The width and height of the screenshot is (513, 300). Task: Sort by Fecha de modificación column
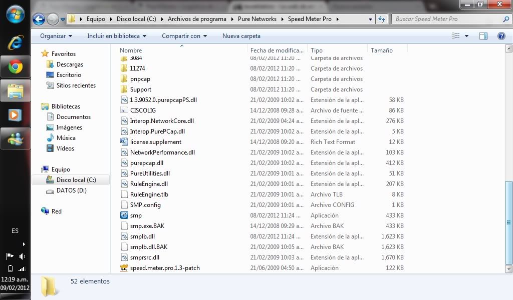[277, 50]
